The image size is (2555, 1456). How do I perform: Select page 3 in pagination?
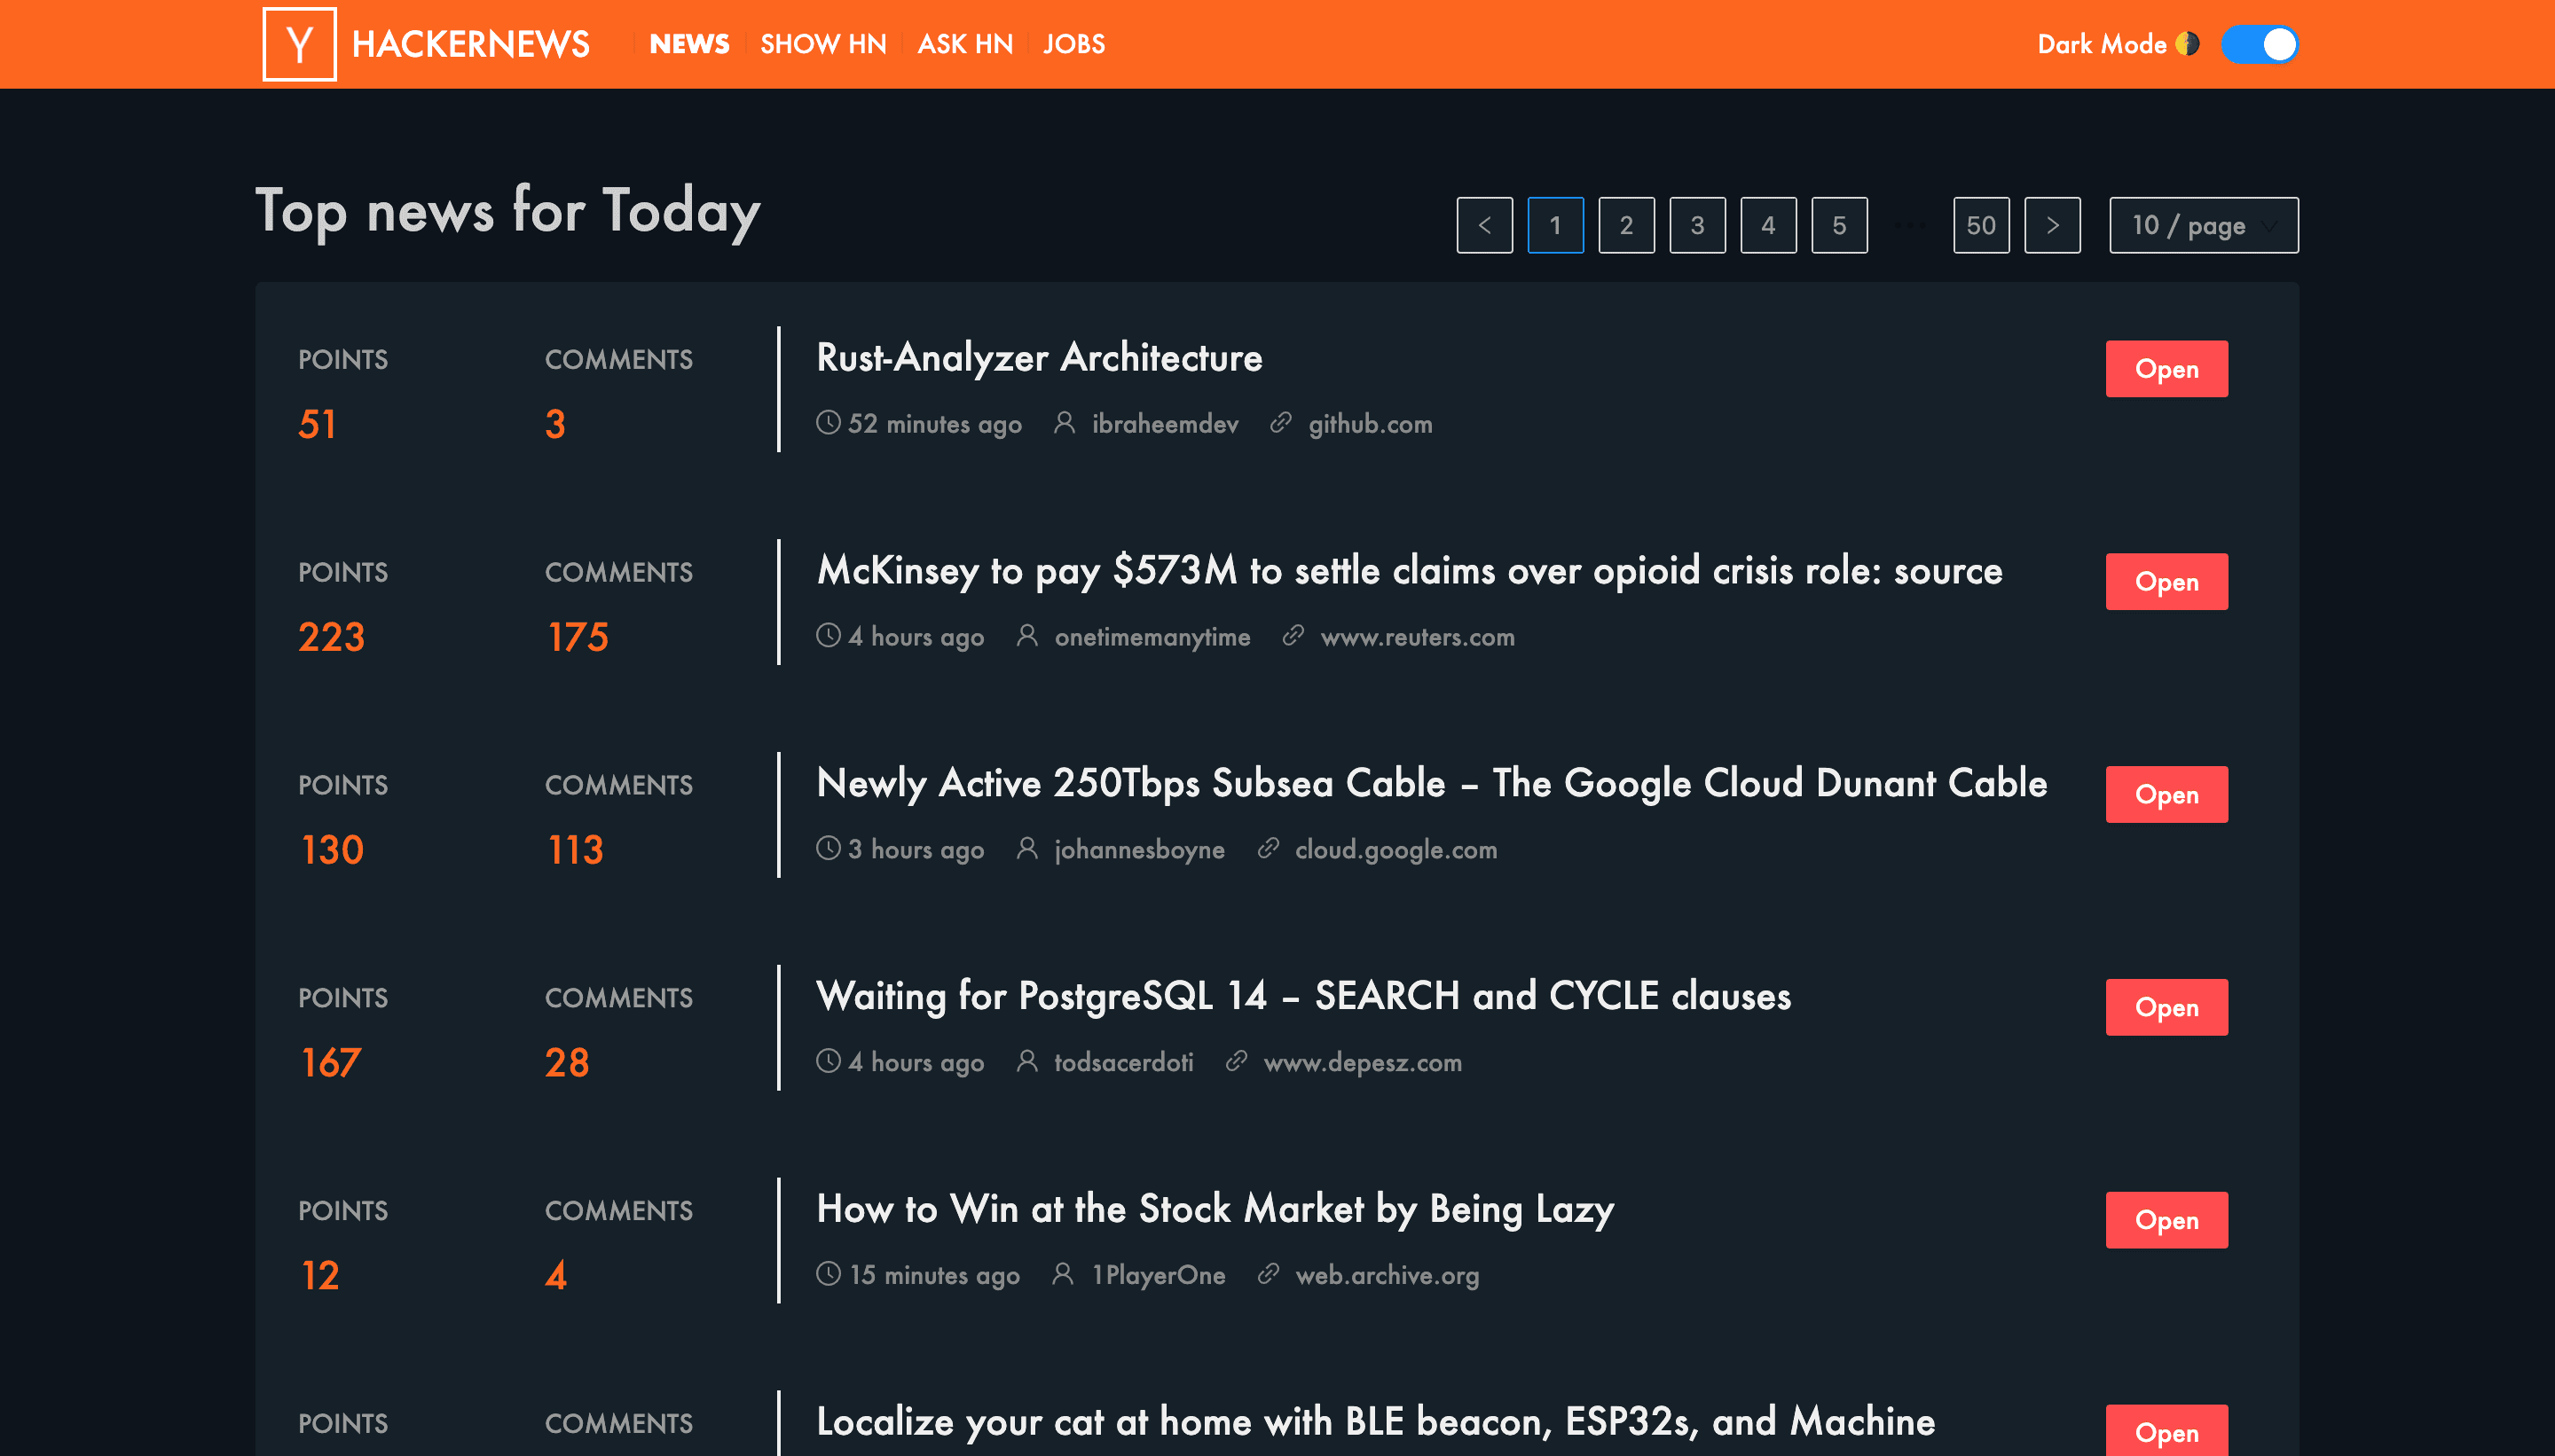1696,225
